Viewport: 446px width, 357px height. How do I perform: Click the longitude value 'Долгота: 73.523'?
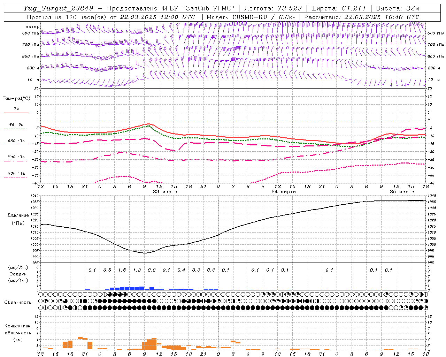273,8
